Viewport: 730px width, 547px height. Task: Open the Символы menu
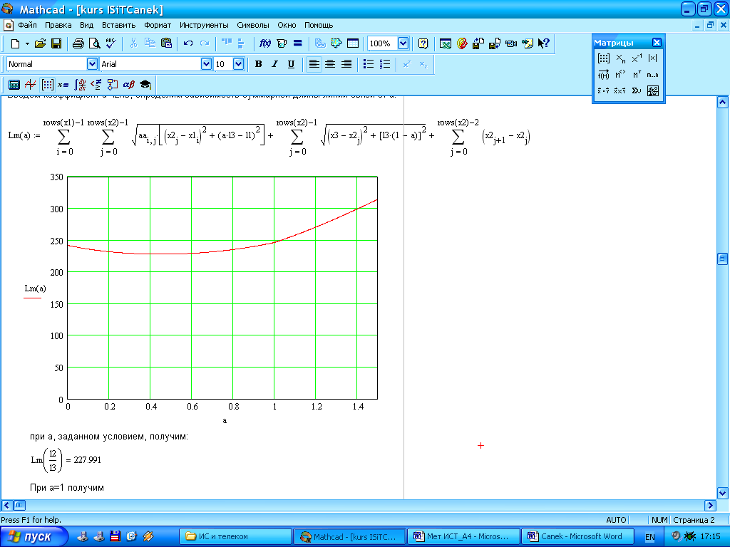point(253,25)
